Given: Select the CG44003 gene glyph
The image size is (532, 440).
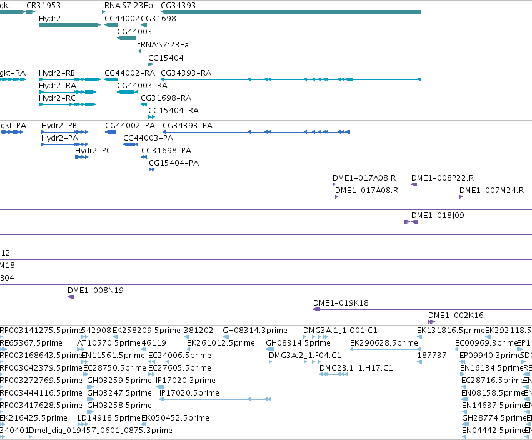Looking at the screenshot, I should (x=126, y=38).
